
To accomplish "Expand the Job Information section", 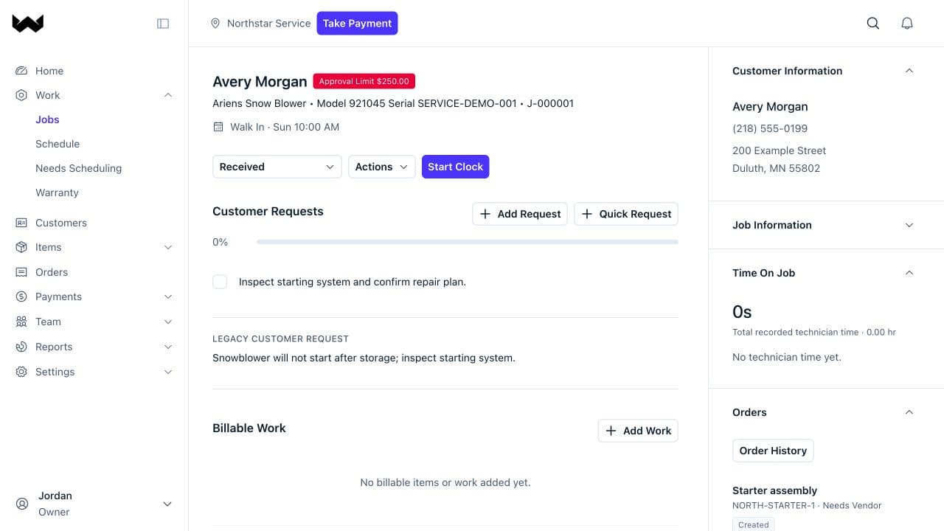I will [909, 225].
